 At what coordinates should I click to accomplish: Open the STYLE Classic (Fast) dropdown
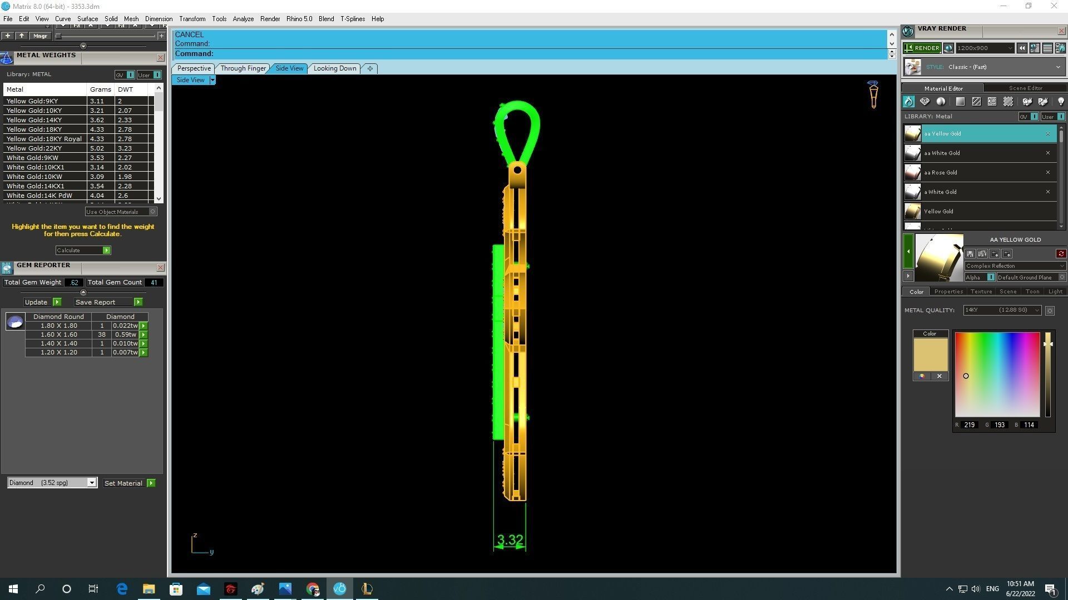pos(986,67)
